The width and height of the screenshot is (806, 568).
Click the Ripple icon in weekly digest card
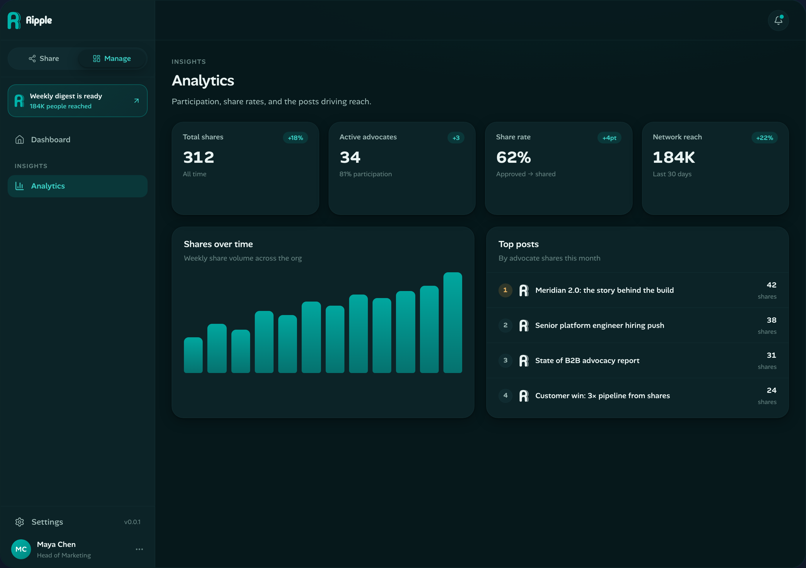click(x=20, y=101)
